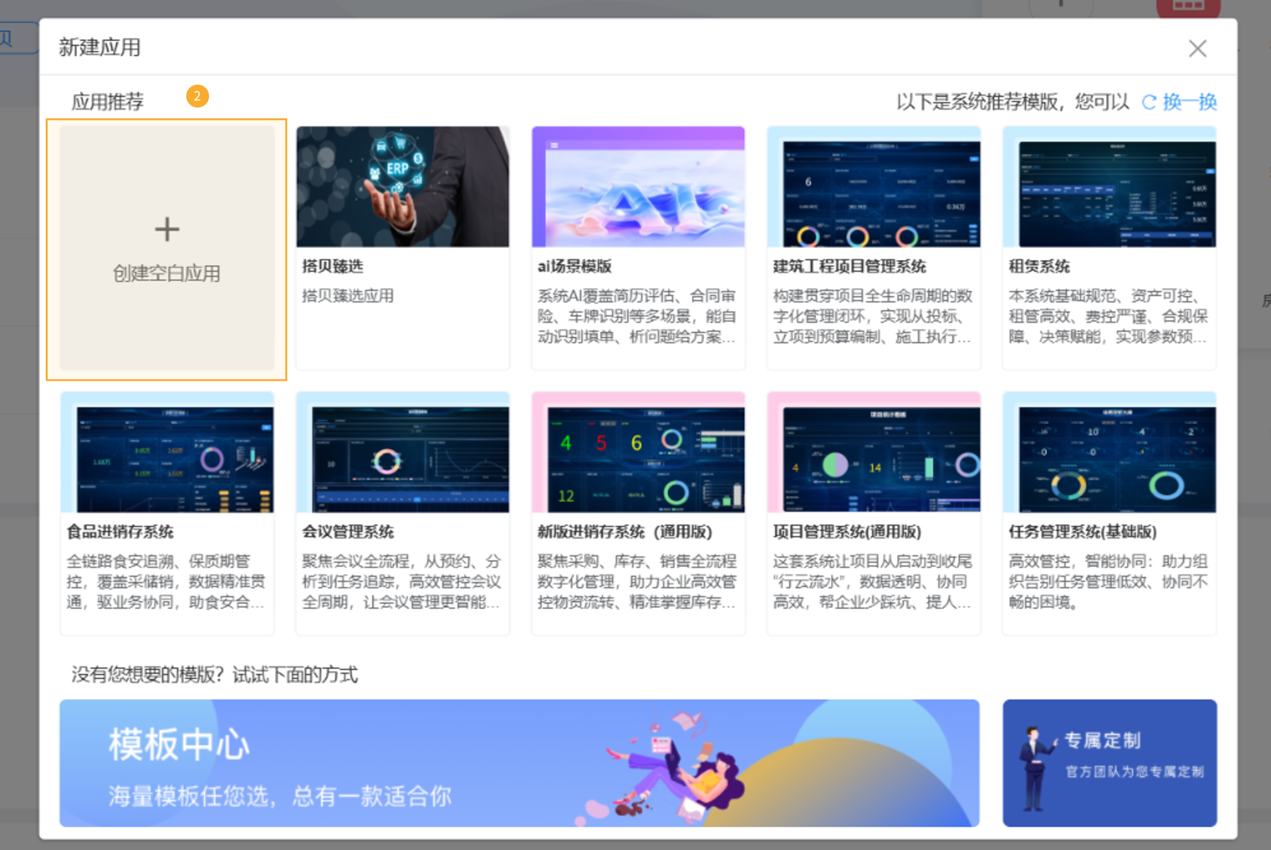This screenshot has height=850, width=1271.
Task: Select the ai场景模版 title
Action: coord(574,266)
